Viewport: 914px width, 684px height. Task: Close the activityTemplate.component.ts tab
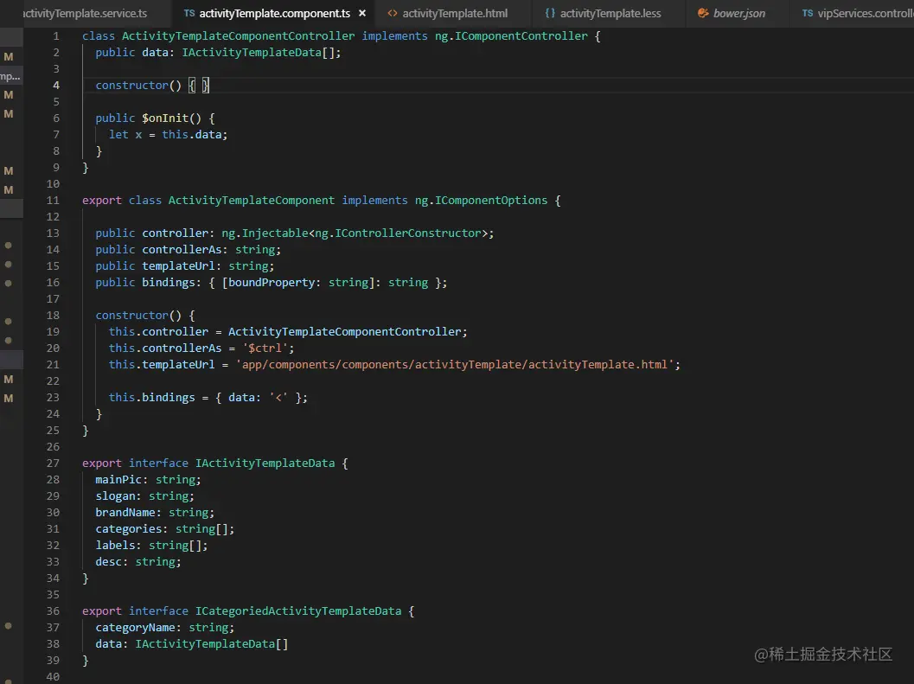coord(362,13)
